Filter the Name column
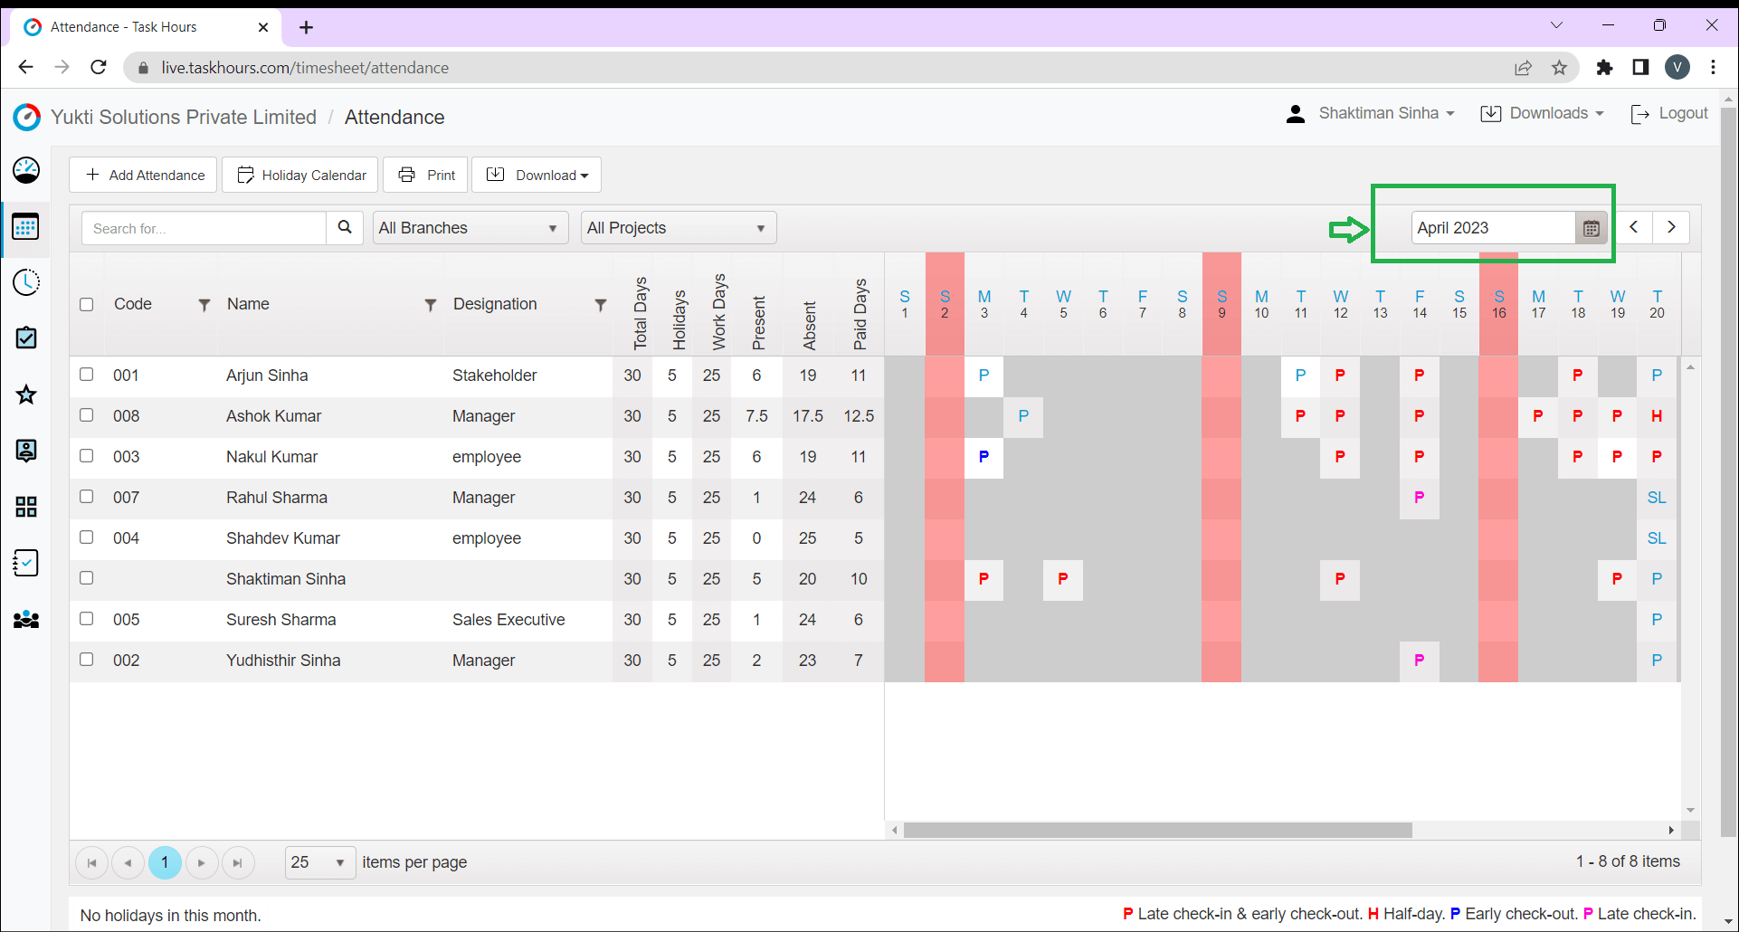1739x932 pixels. pos(431,305)
